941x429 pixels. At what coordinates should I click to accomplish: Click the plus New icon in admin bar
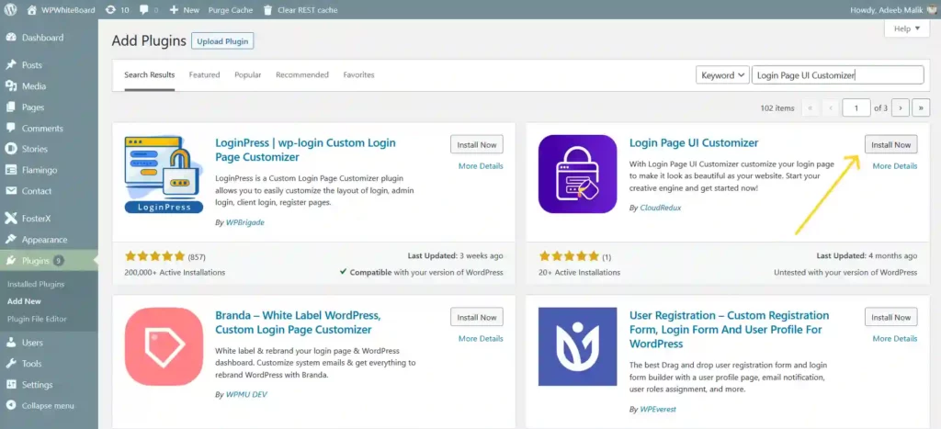point(174,10)
